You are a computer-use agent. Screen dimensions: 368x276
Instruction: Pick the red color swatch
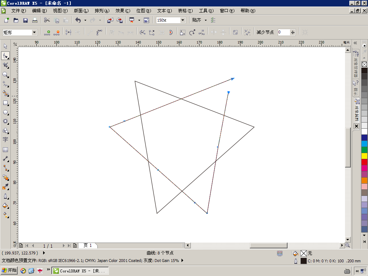(364, 162)
